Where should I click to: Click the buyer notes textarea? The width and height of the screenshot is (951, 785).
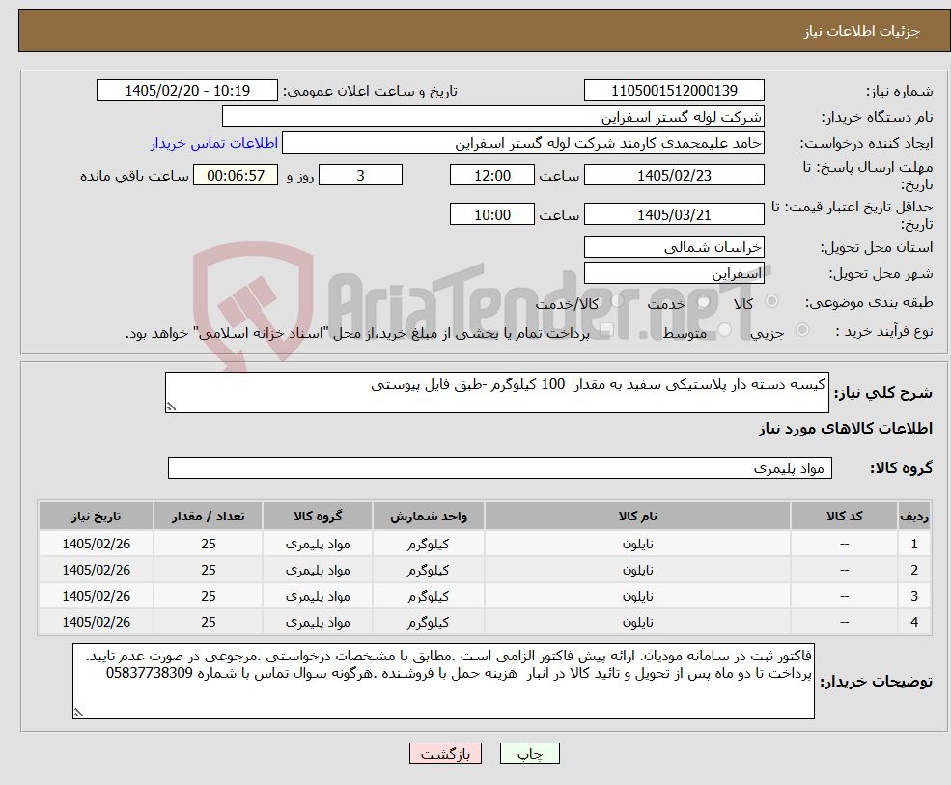(443, 682)
